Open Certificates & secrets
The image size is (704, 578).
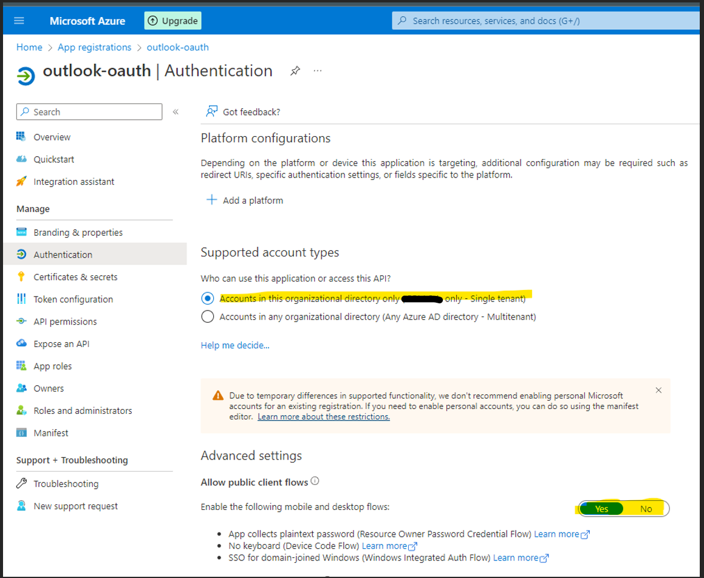point(75,277)
